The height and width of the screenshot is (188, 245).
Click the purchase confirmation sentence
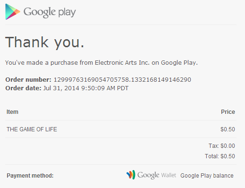(x=101, y=63)
